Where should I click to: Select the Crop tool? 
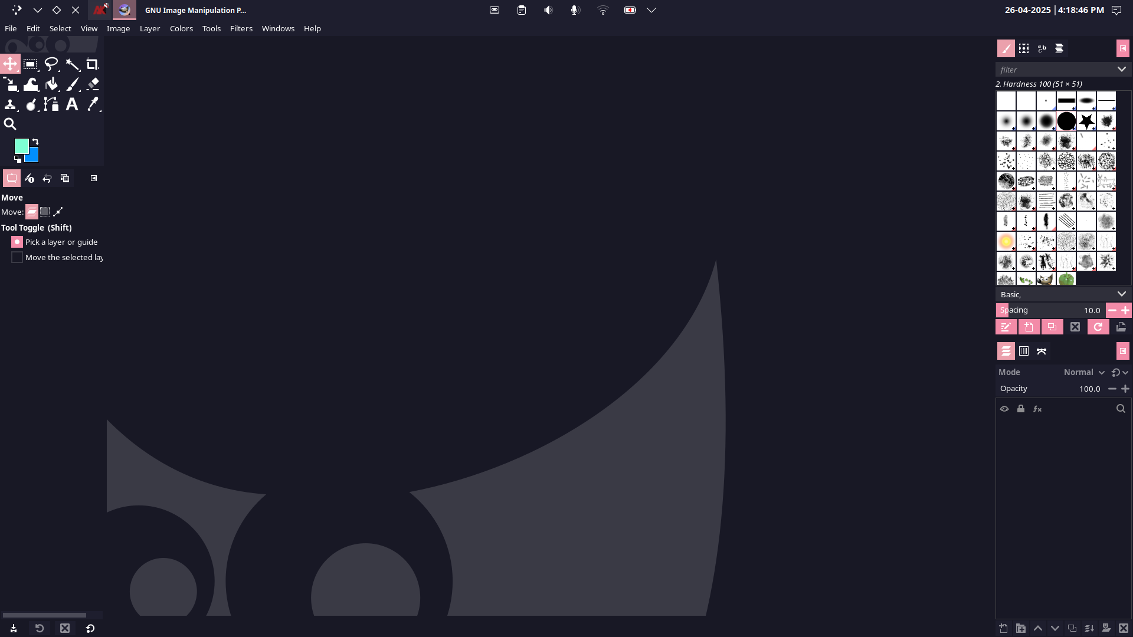pos(92,64)
